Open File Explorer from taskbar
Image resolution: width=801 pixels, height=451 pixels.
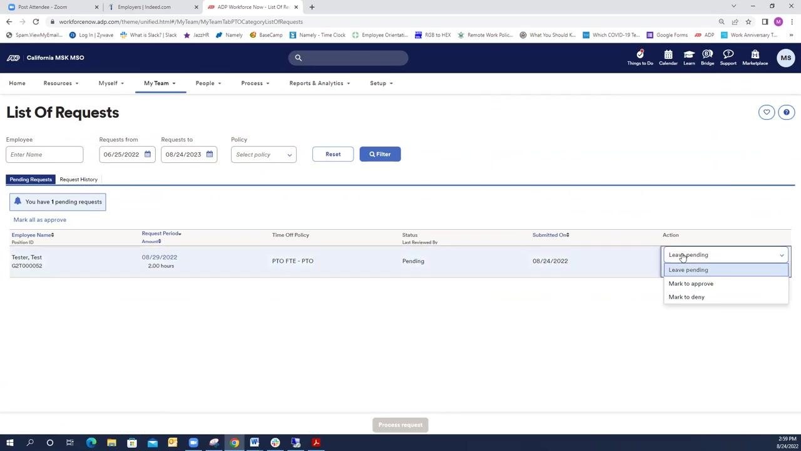click(x=111, y=443)
